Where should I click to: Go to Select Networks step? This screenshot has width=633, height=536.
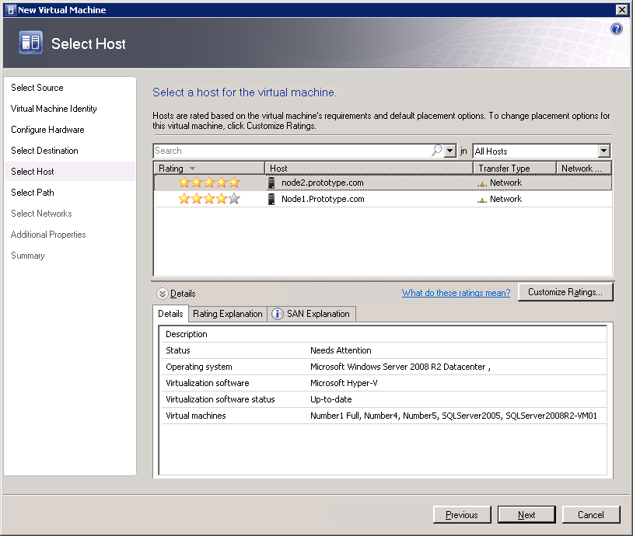[41, 214]
